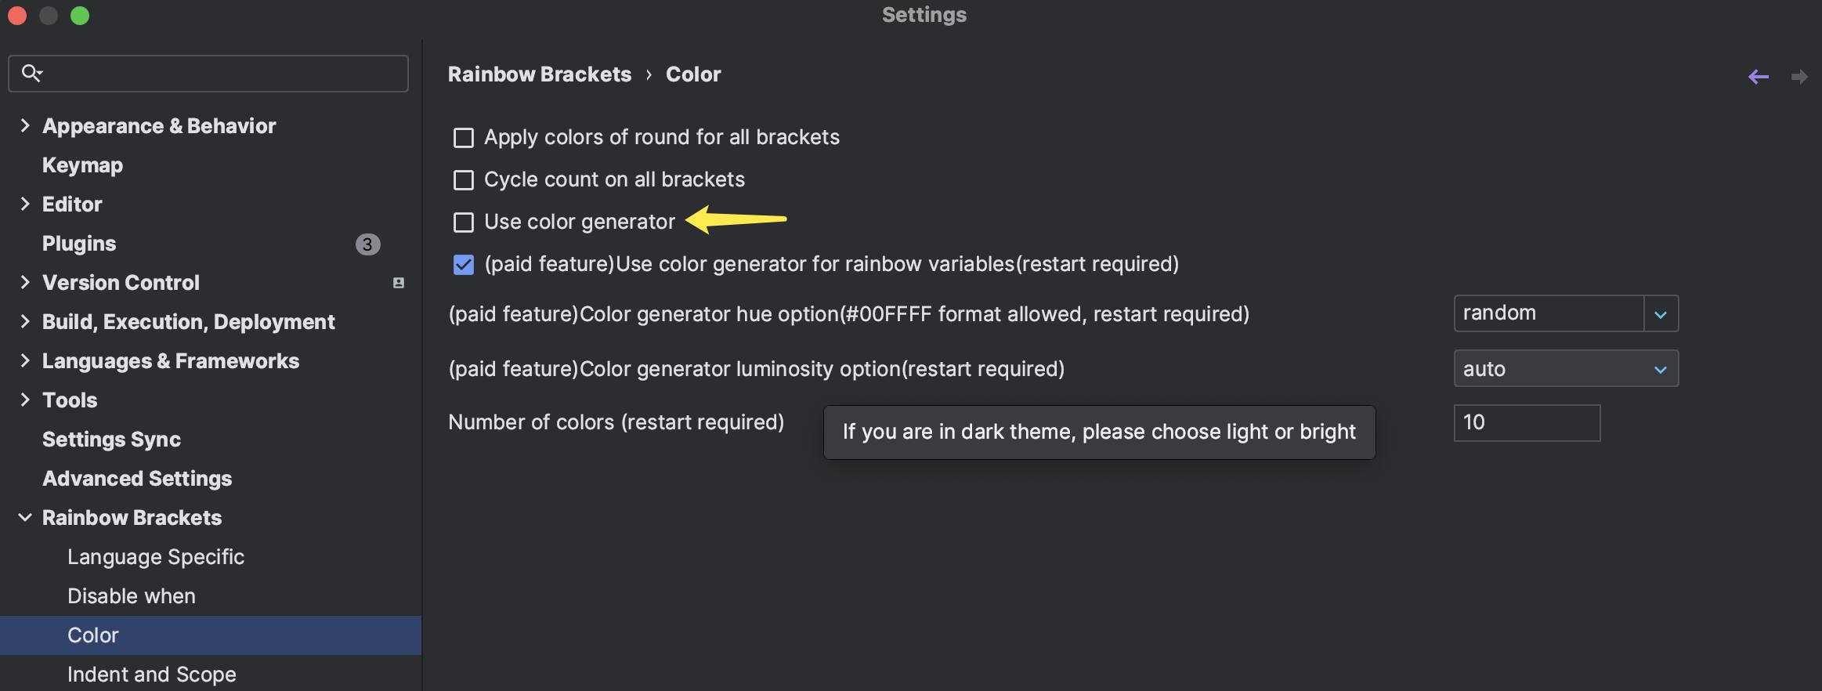Click the chevron on the luminosity dropdown
This screenshot has height=691, width=1822.
(1660, 368)
